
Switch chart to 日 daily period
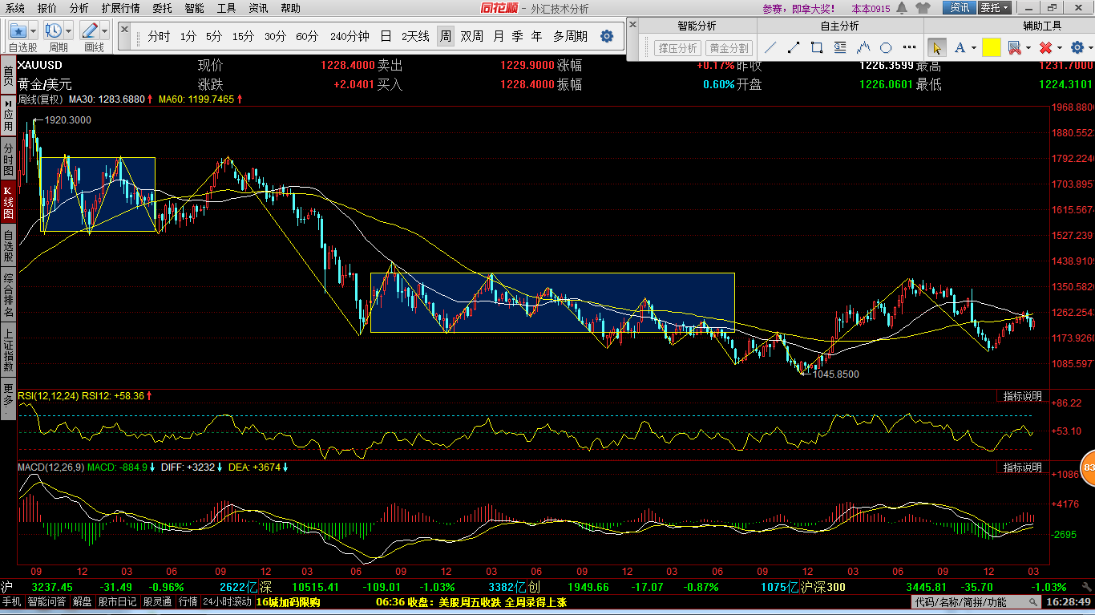[386, 37]
